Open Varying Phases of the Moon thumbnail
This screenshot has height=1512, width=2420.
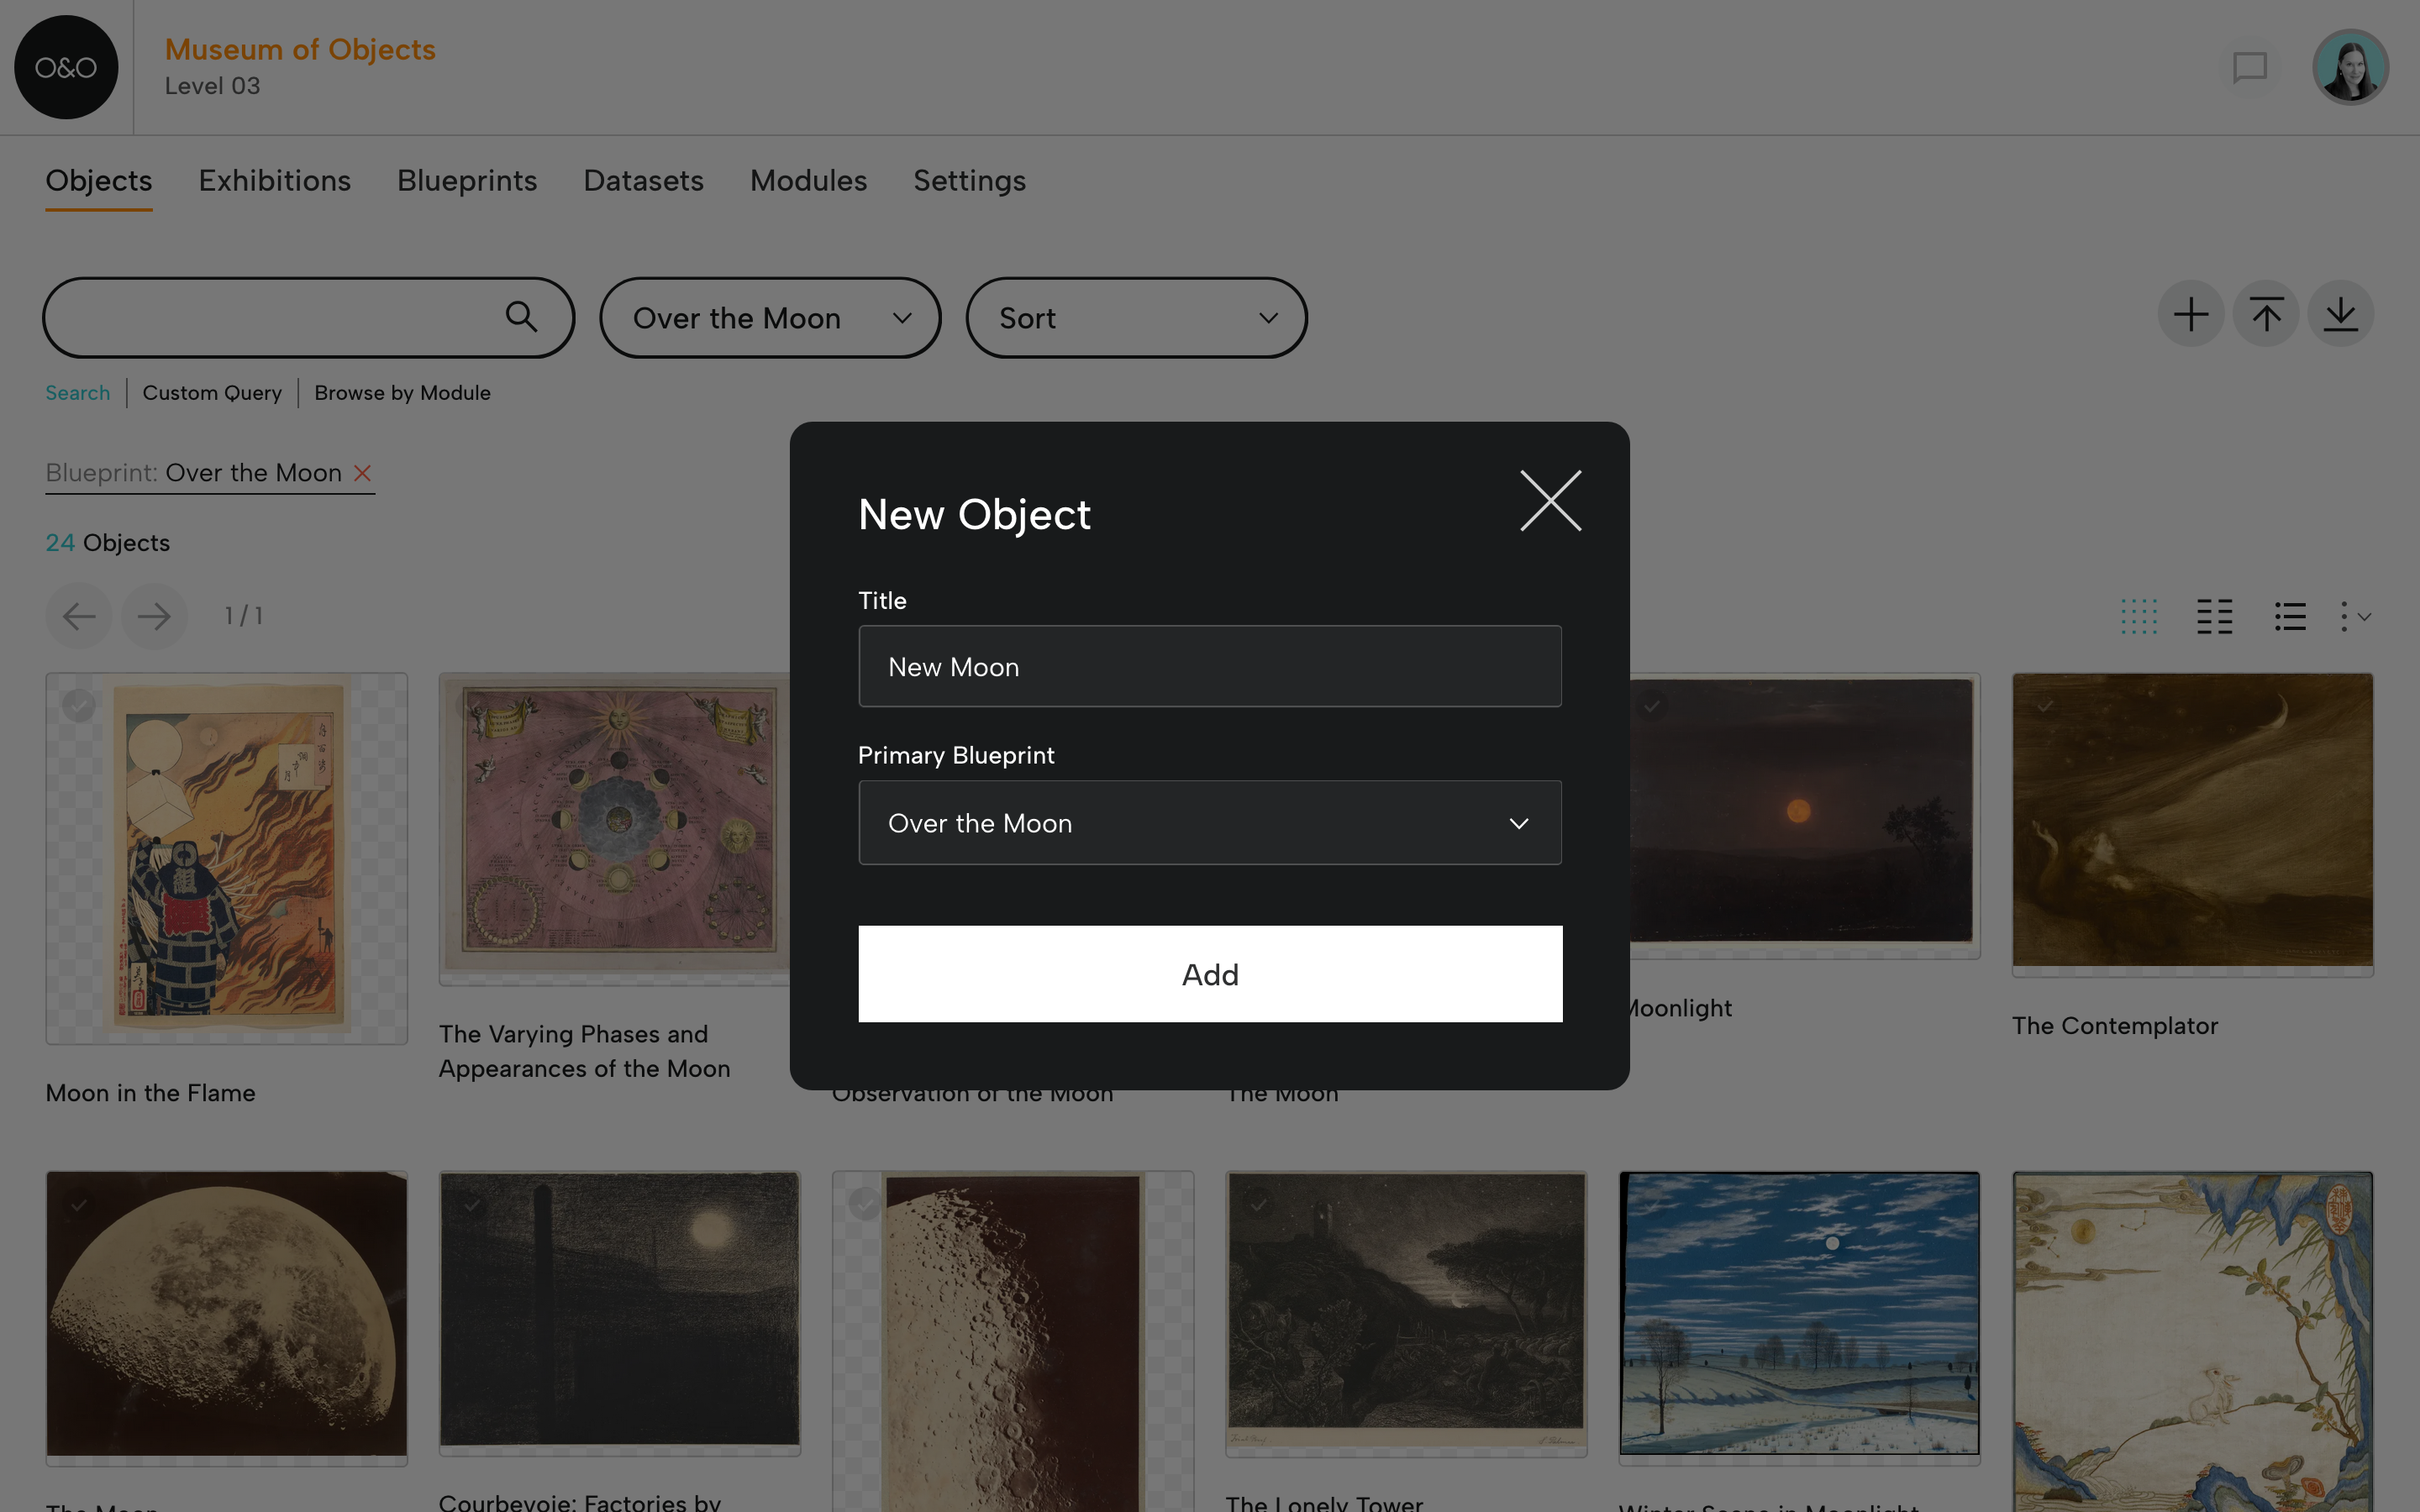pyautogui.click(x=614, y=829)
